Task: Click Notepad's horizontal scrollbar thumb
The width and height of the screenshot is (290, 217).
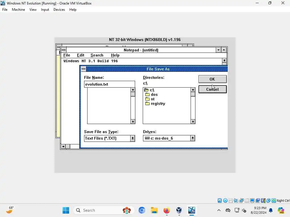Action: click(68, 147)
